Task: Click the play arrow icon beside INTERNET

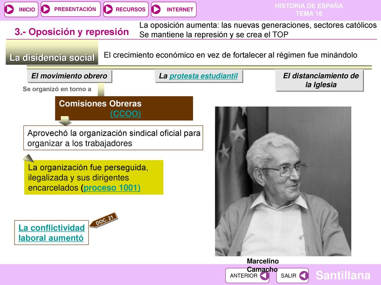Action: (x=156, y=9)
